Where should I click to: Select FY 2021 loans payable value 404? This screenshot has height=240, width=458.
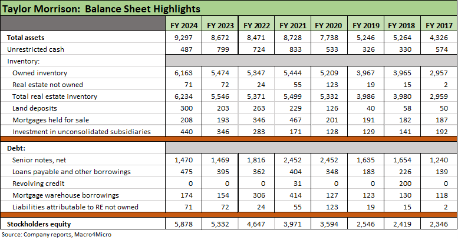[295, 171]
